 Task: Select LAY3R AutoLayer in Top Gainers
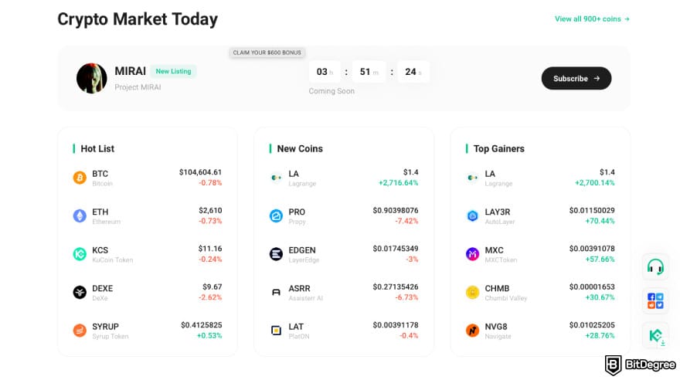point(540,215)
